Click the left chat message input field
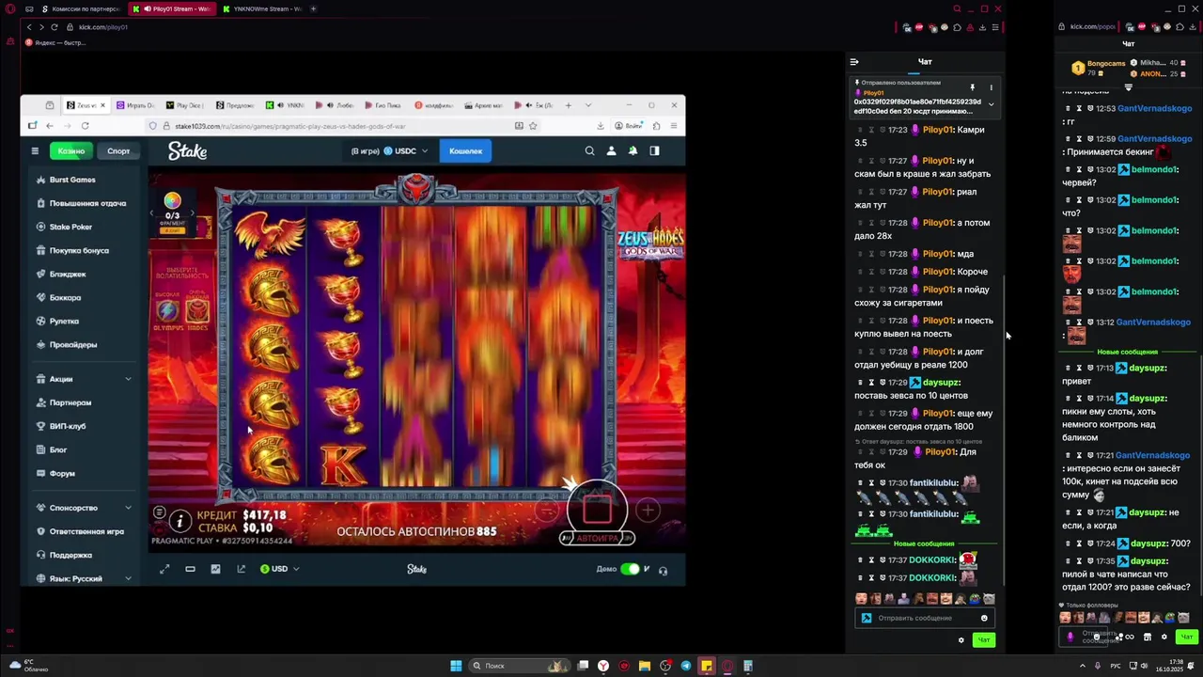 (925, 618)
